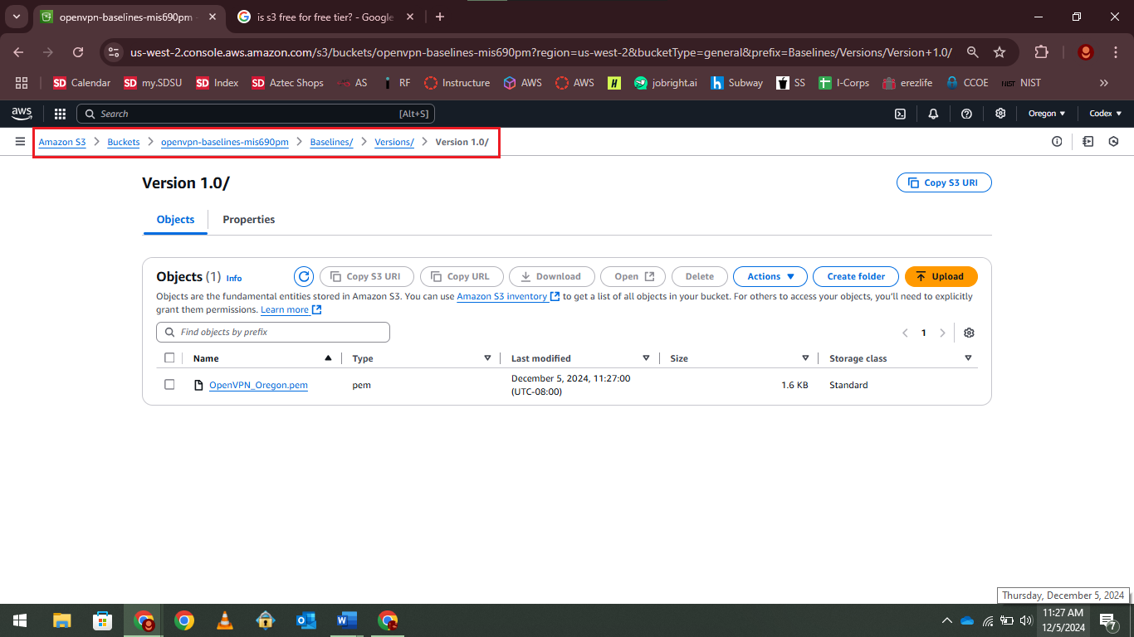This screenshot has height=637, width=1134.
Task: Expand the Actions dropdown
Action: click(771, 276)
